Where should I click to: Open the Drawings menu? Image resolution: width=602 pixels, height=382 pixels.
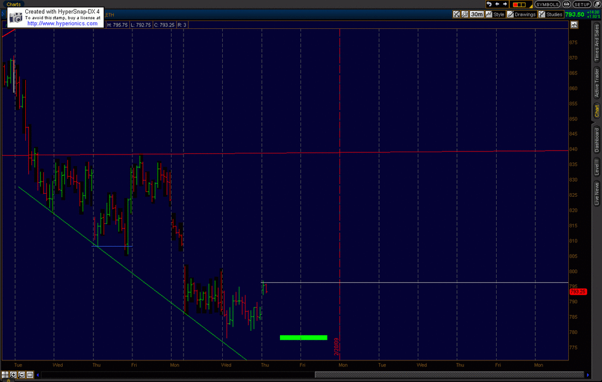521,14
